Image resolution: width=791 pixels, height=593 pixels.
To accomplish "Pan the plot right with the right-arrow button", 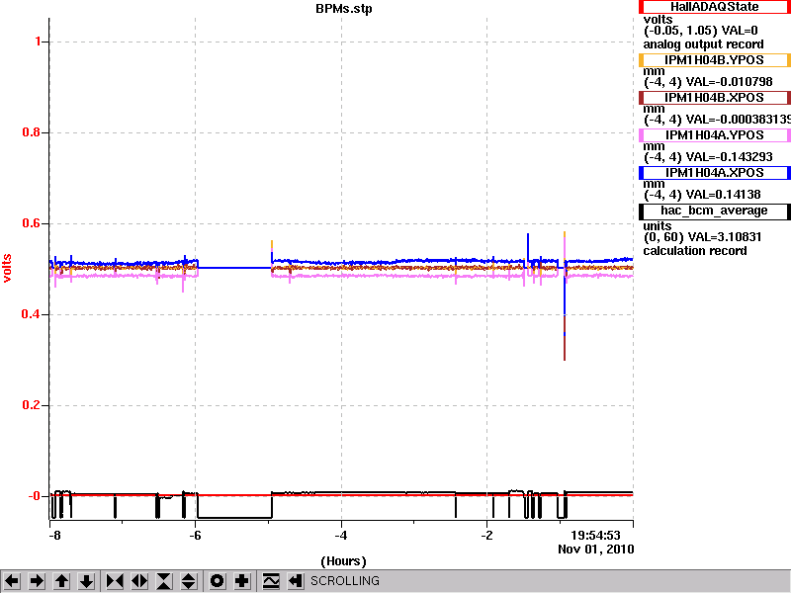I will (37, 581).
